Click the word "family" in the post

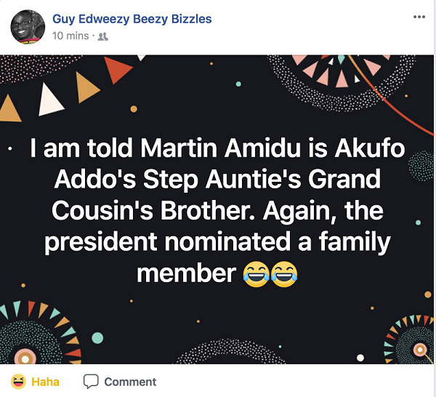[x=344, y=243]
